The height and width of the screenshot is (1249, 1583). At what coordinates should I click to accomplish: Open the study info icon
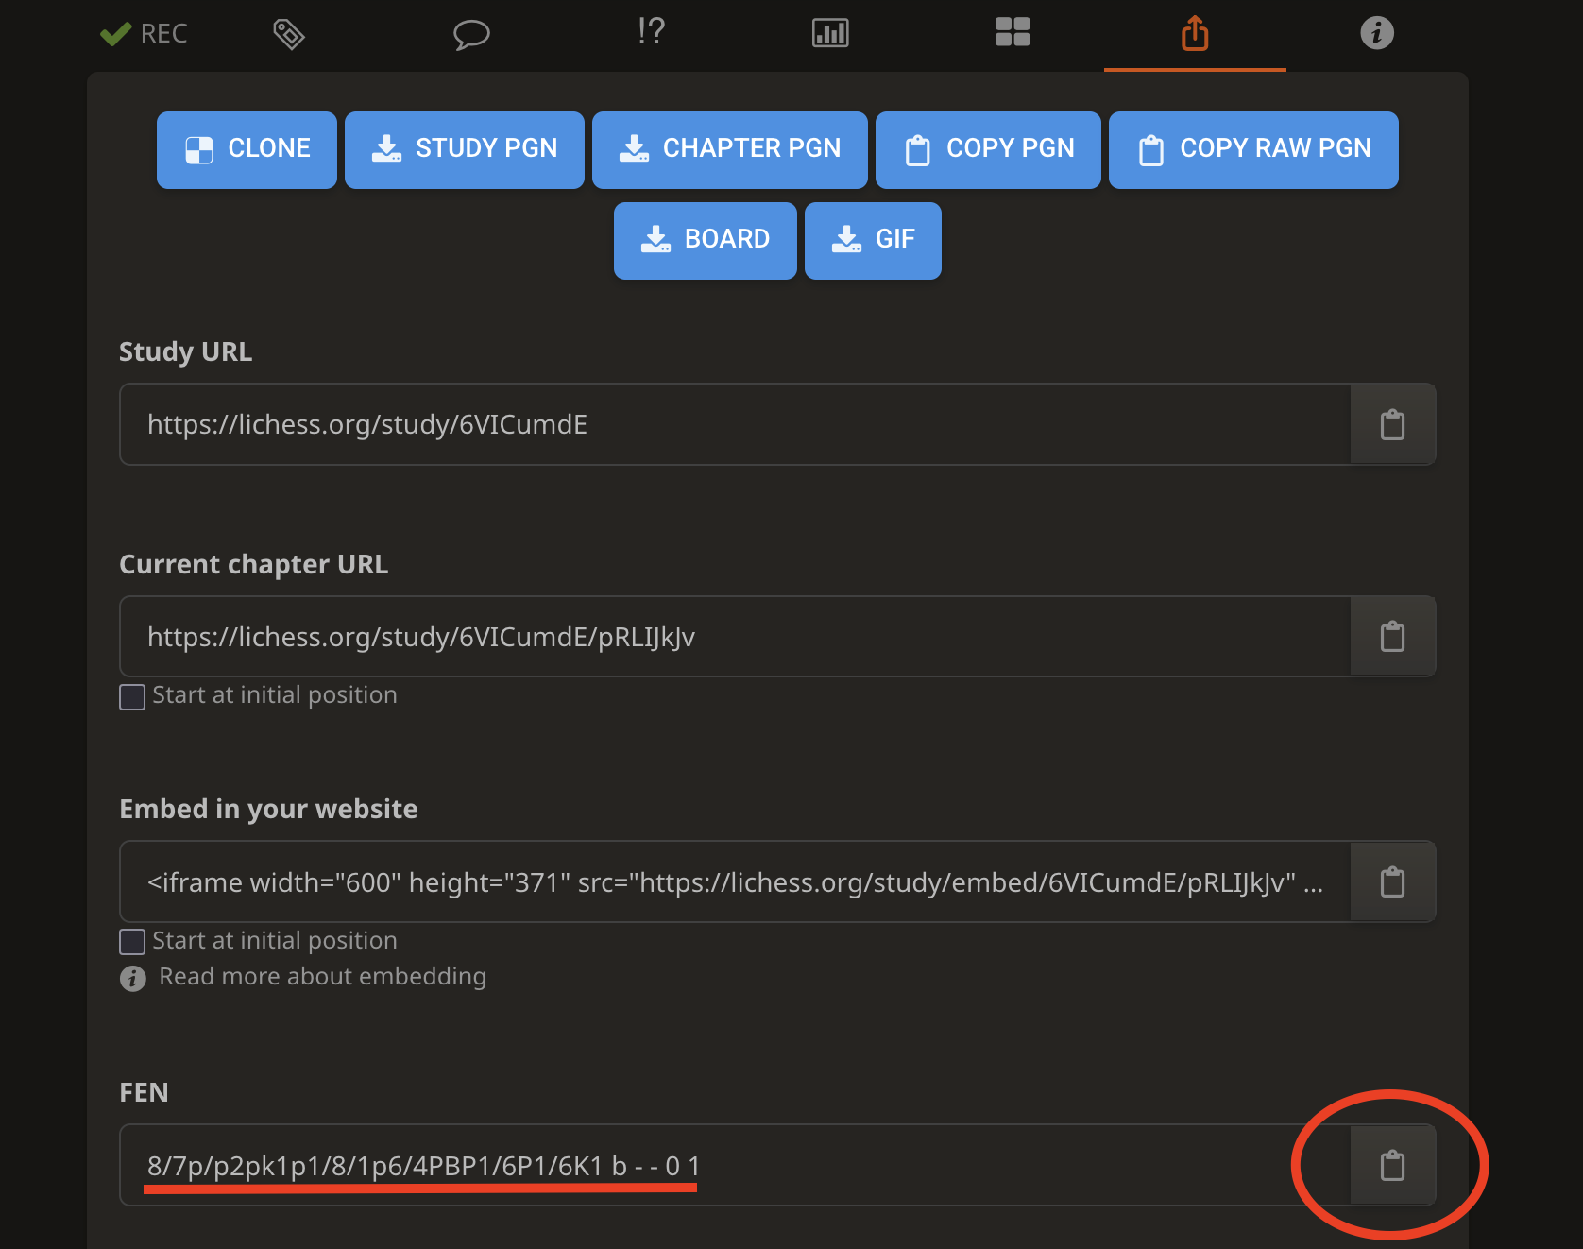click(x=1376, y=33)
